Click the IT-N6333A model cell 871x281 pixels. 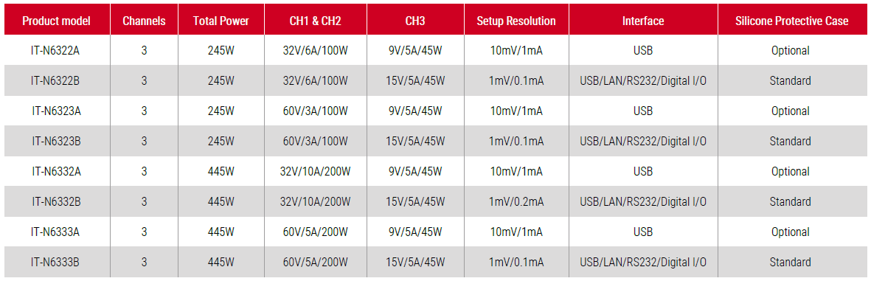pyautogui.click(x=56, y=232)
